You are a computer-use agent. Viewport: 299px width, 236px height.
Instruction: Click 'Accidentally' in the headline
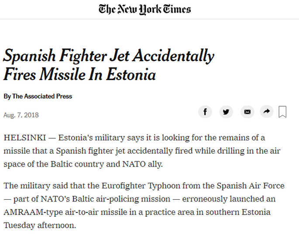click(174, 56)
